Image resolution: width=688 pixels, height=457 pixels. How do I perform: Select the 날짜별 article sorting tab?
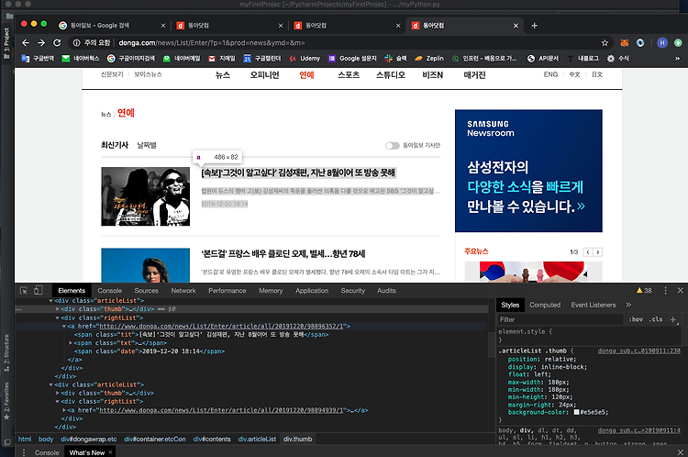pos(147,145)
